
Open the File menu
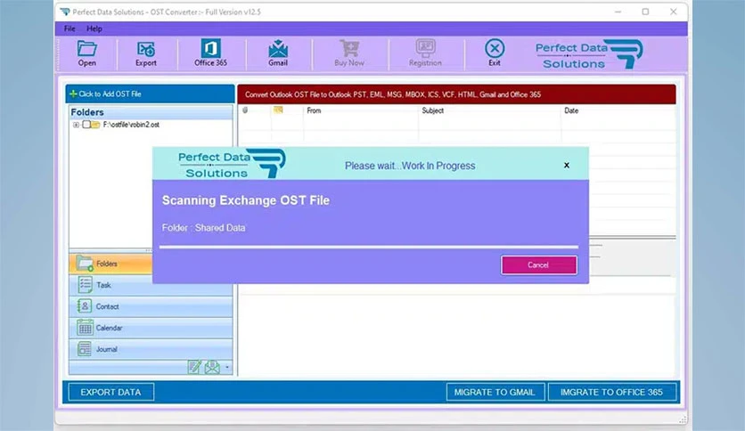coord(70,28)
